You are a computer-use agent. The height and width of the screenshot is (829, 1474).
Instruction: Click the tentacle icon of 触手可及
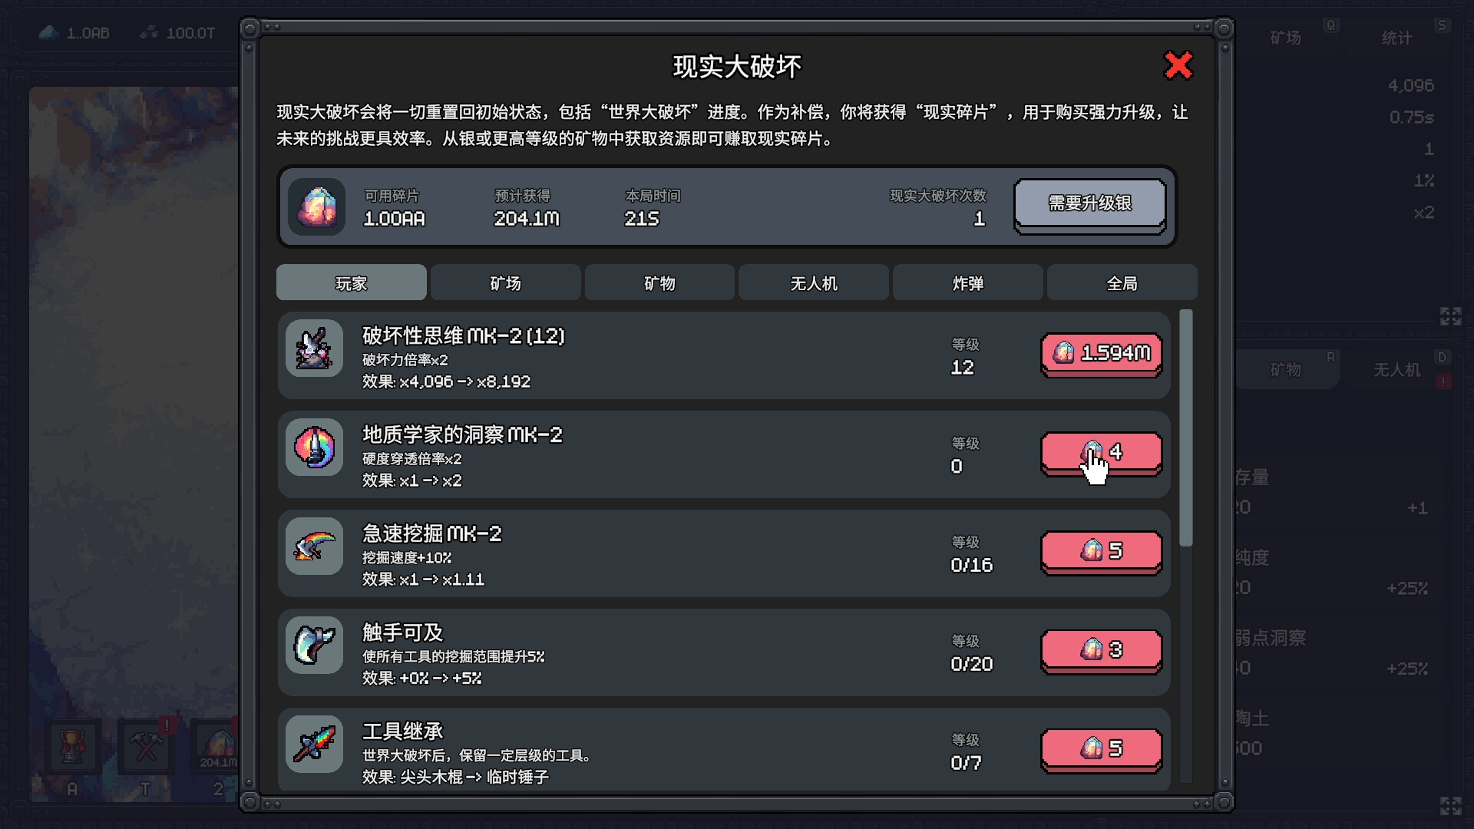pos(314,645)
